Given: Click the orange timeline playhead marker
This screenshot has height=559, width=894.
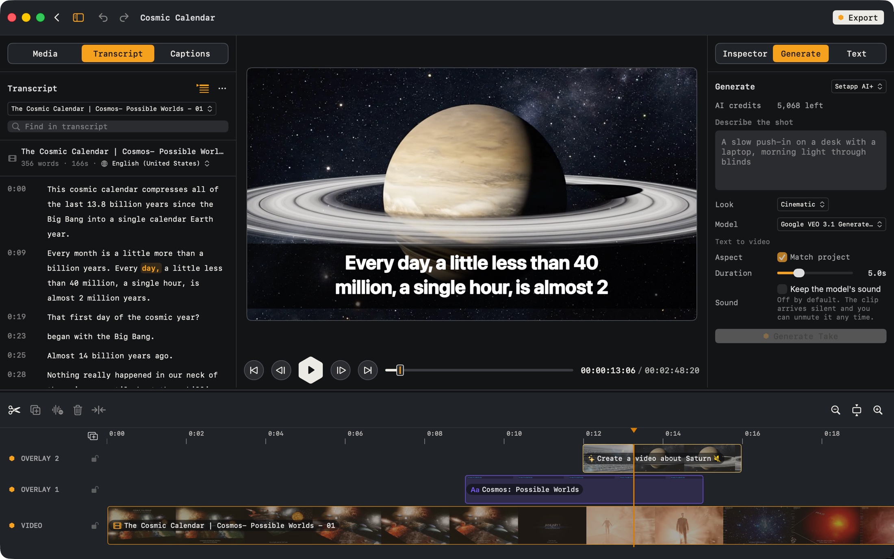Looking at the screenshot, I should [x=634, y=430].
